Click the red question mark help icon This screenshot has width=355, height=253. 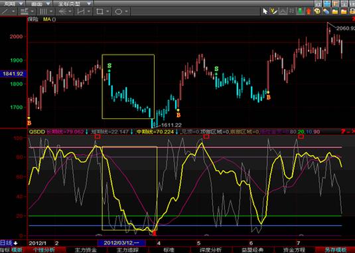(343, 131)
